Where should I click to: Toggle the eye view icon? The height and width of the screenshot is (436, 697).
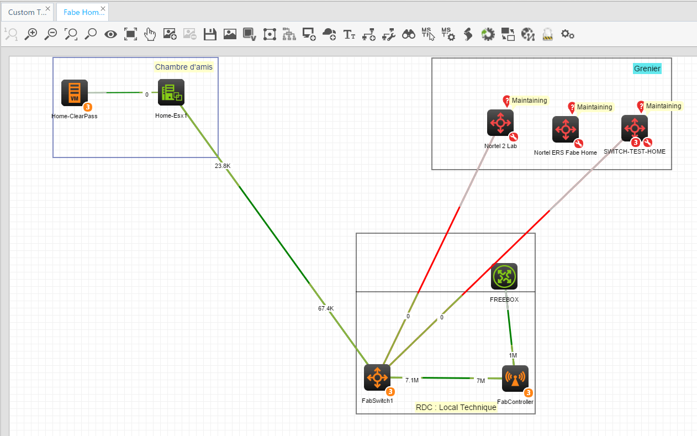click(111, 34)
